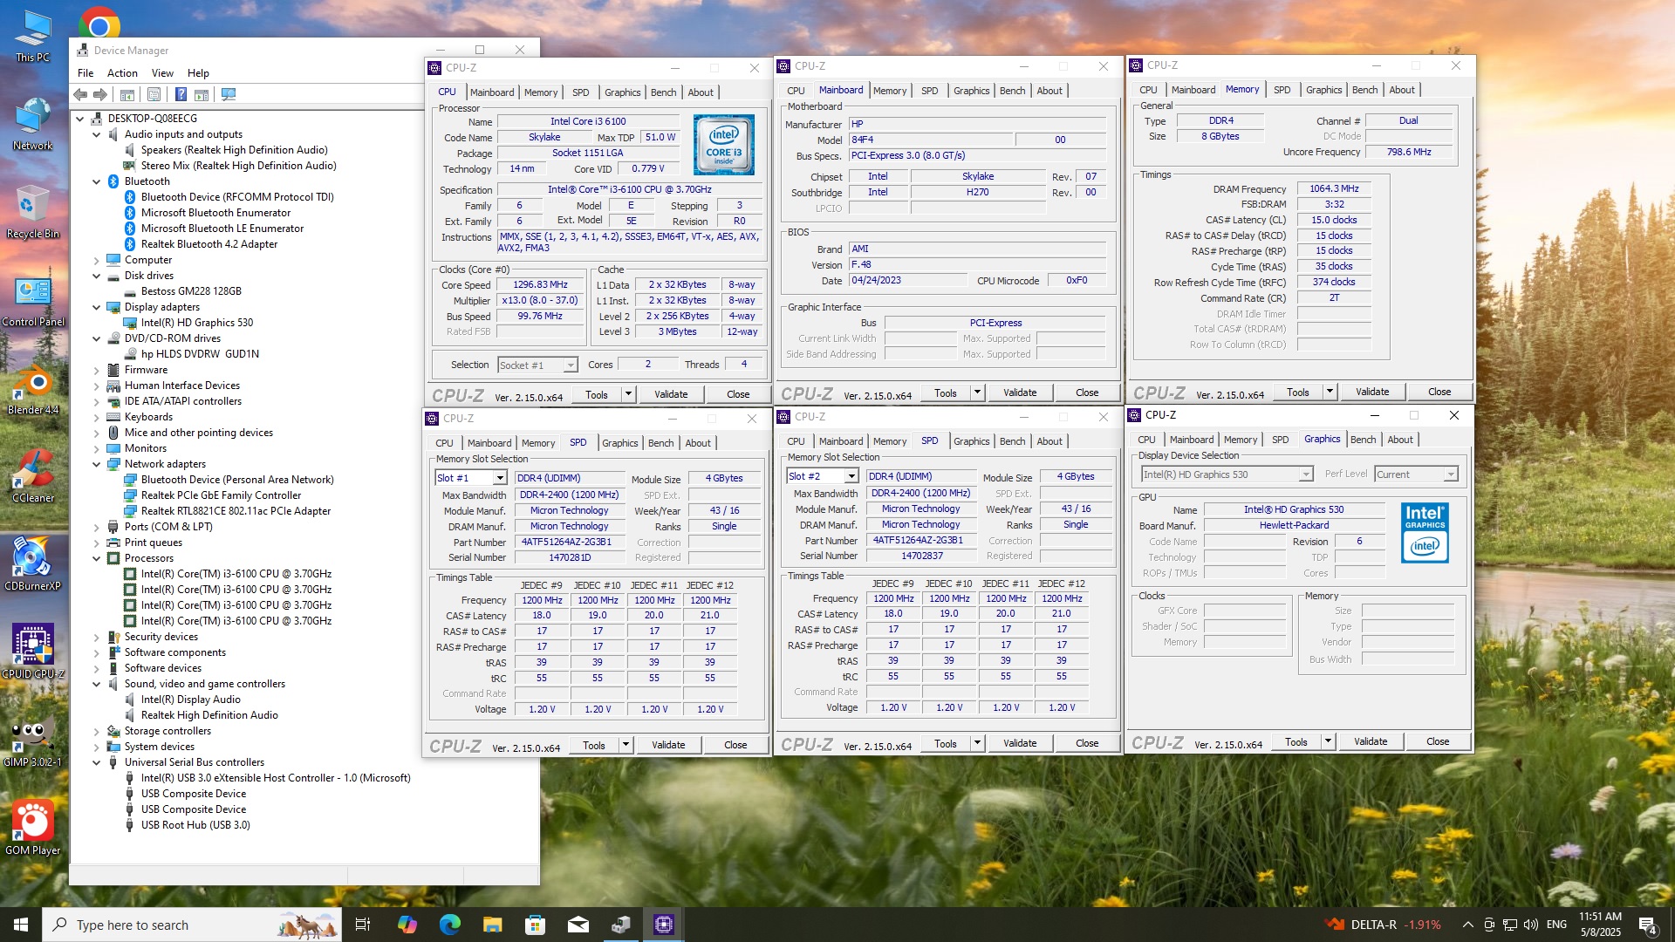Viewport: 1675px width, 942px height.
Task: Click Validate in the Slot #1 SPD window
Action: [x=668, y=745]
